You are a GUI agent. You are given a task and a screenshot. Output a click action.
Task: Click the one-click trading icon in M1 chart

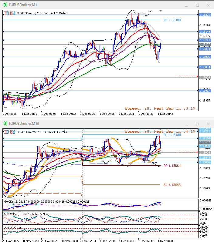pos(6,13)
